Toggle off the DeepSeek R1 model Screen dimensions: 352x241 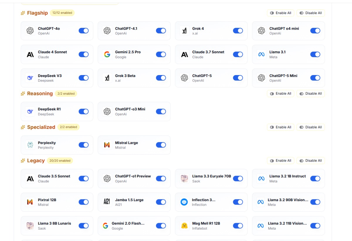click(x=84, y=111)
